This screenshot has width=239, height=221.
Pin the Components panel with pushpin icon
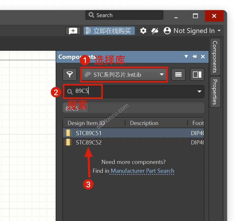click(x=195, y=57)
